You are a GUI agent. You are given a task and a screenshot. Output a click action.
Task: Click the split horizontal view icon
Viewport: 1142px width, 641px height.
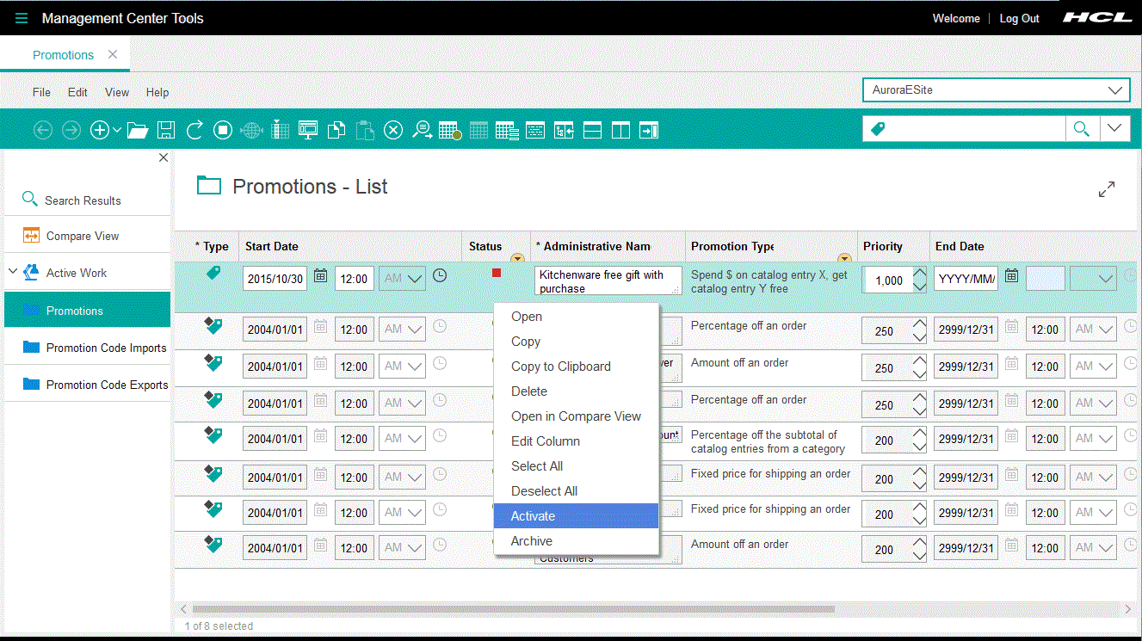pyautogui.click(x=592, y=130)
